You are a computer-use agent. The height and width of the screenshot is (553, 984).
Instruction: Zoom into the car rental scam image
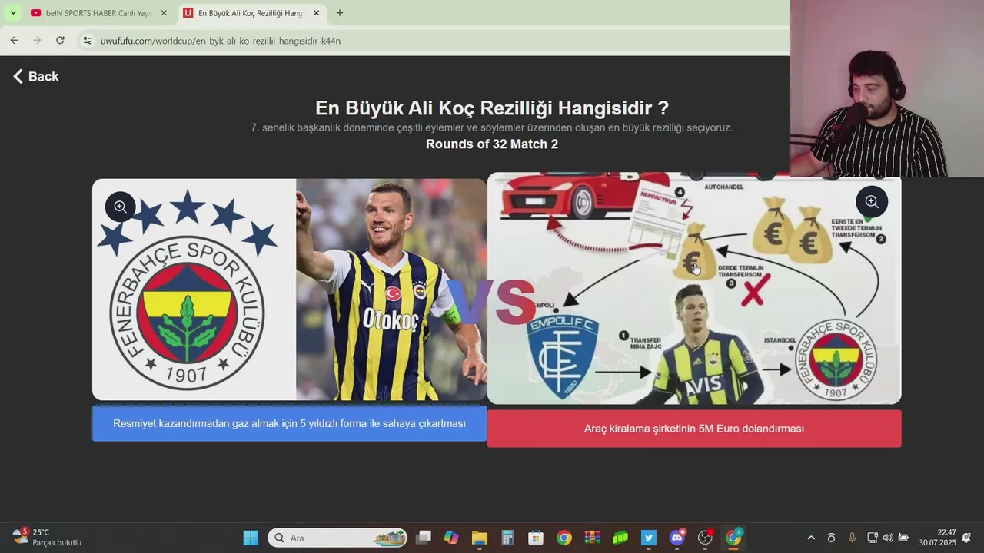pyautogui.click(x=872, y=201)
